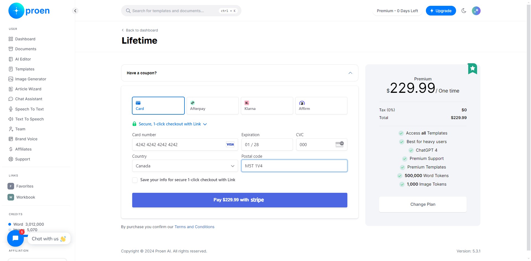Expand Secure 1-click checkout with Link

coord(170,124)
